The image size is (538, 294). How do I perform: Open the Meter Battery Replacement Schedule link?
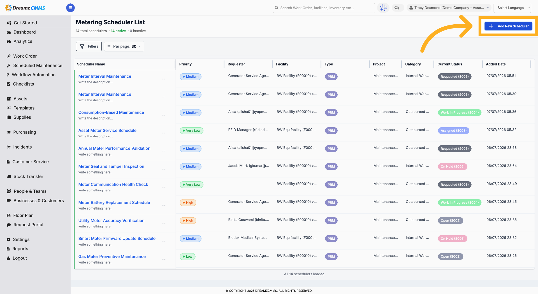[114, 203]
